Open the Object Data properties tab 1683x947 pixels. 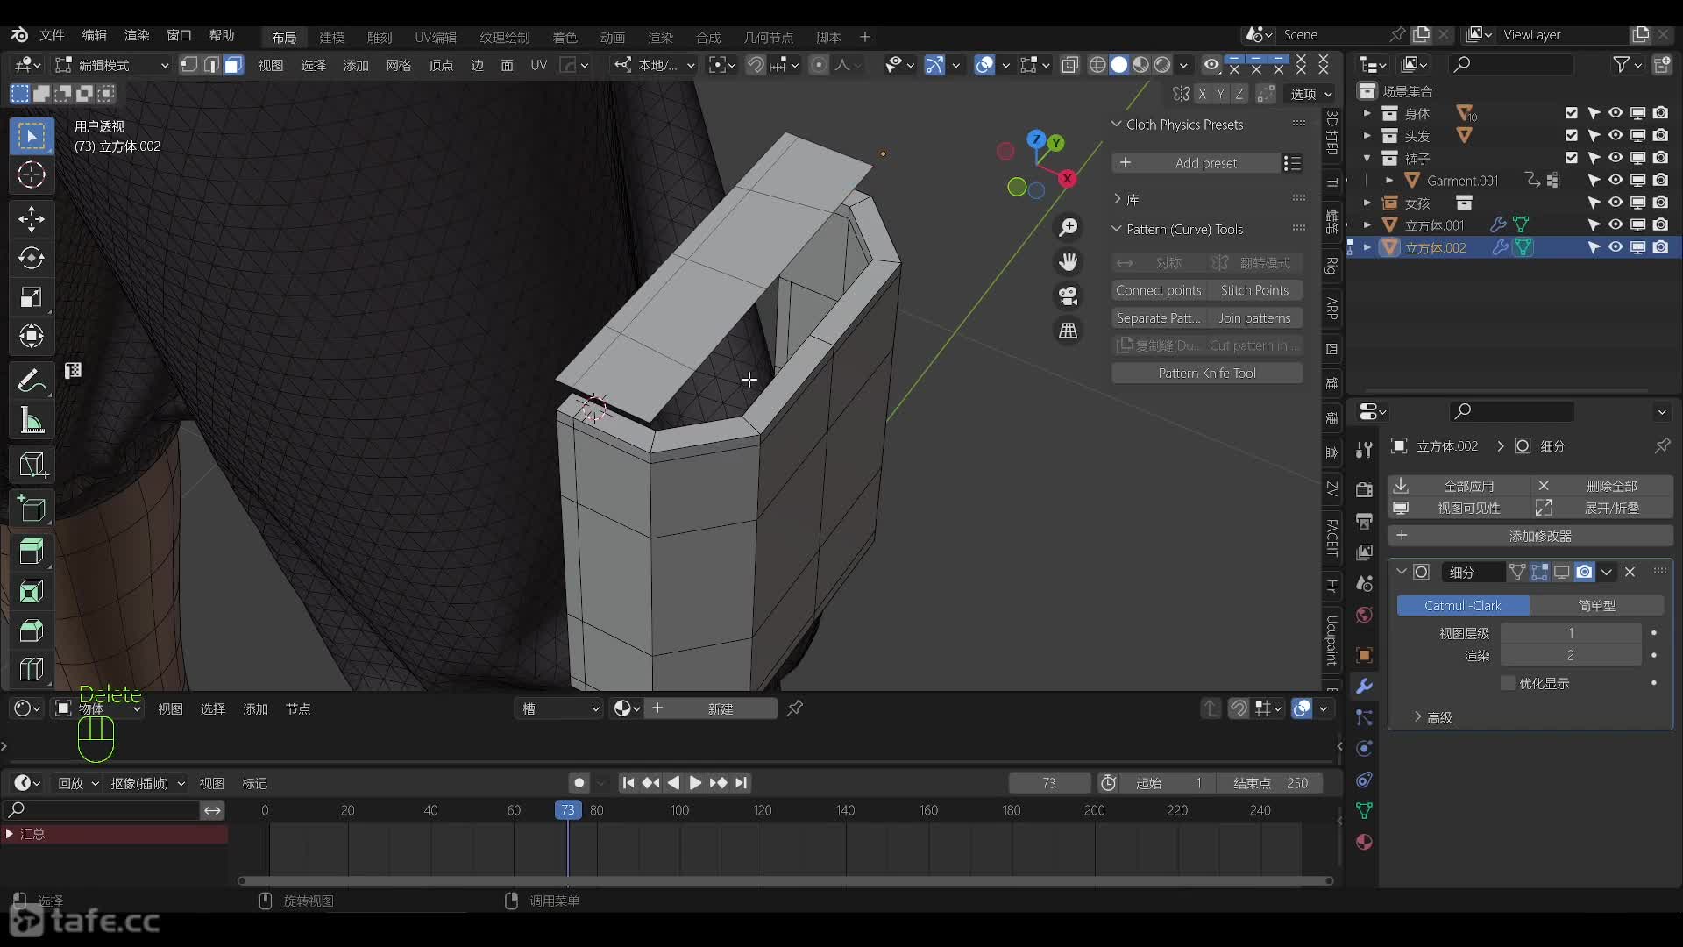[1364, 810]
